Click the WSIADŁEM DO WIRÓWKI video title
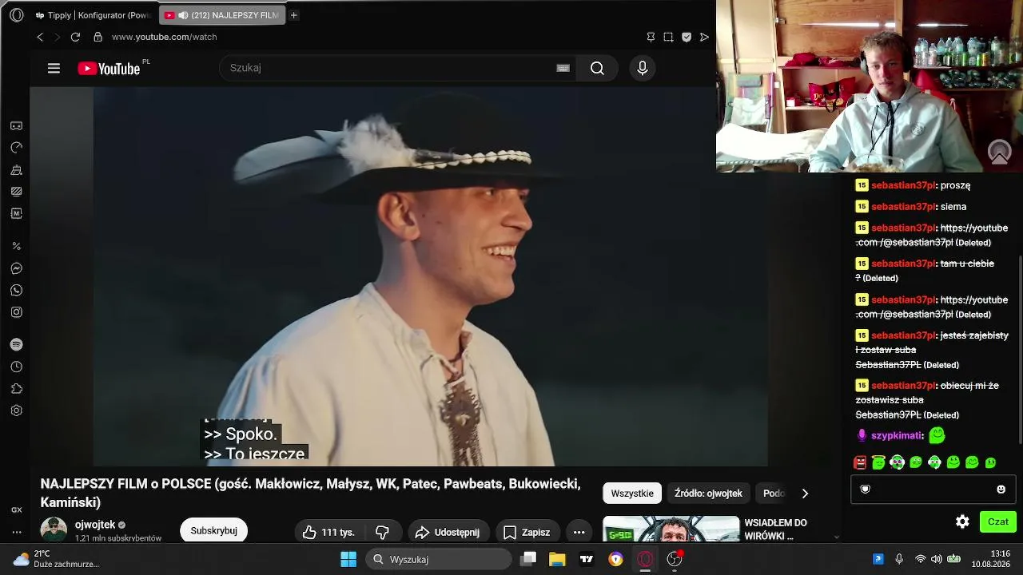 tap(775, 529)
